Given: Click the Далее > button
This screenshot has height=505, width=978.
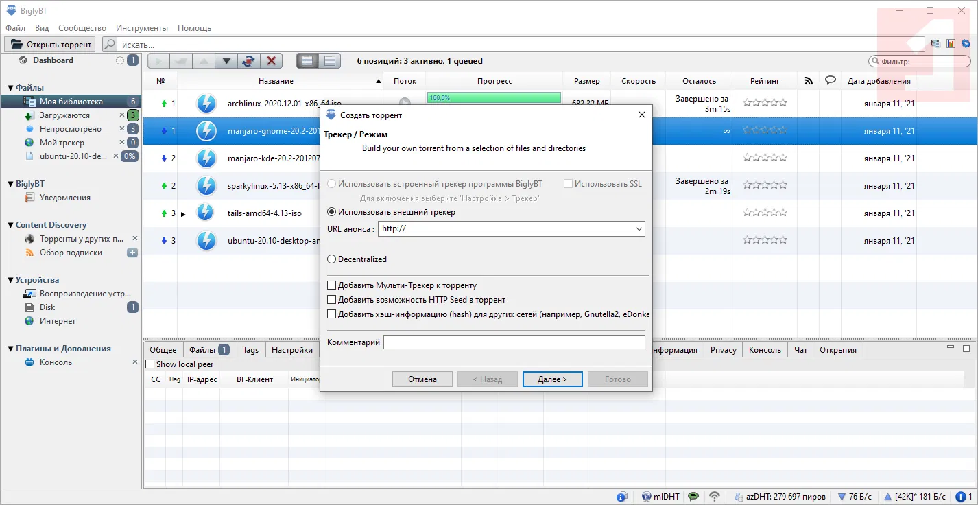Looking at the screenshot, I should (552, 379).
